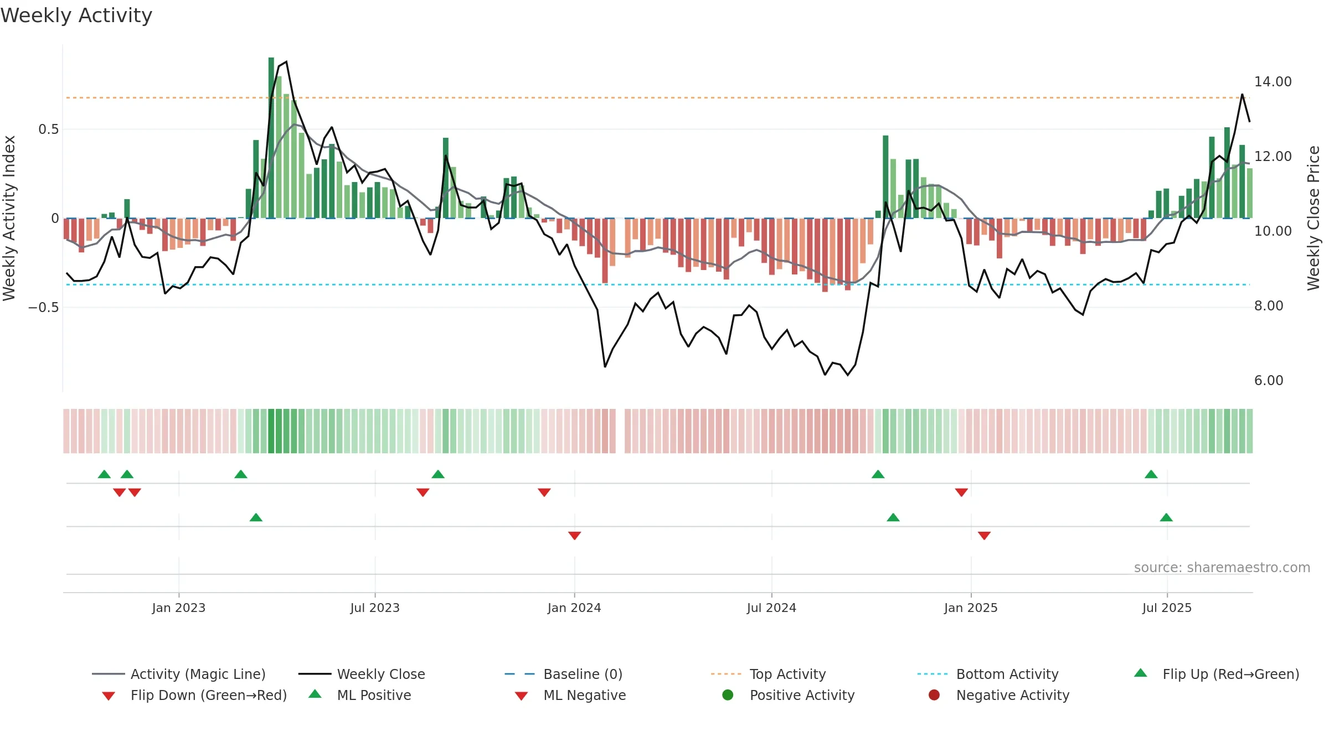The image size is (1329, 747).
Task: Click the Jul 2023 axis label
Action: (375, 608)
